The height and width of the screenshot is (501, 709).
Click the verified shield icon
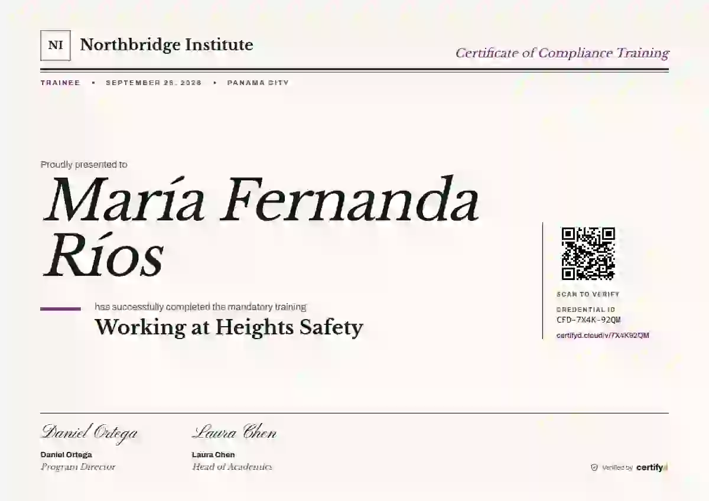tap(594, 467)
